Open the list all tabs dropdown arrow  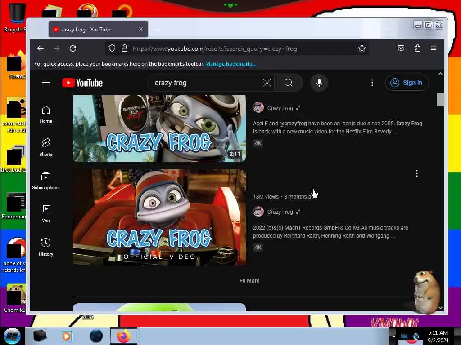tap(387, 29)
